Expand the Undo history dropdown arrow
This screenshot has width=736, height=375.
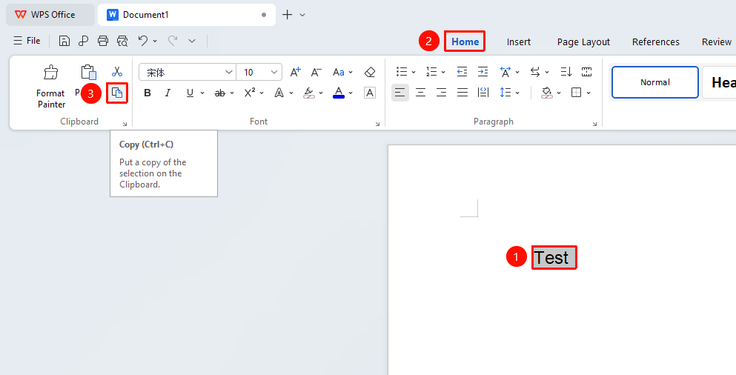pyautogui.click(x=155, y=42)
